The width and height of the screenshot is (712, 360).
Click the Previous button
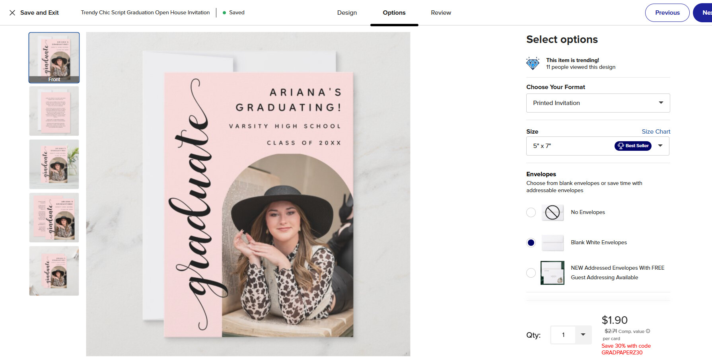667,13
